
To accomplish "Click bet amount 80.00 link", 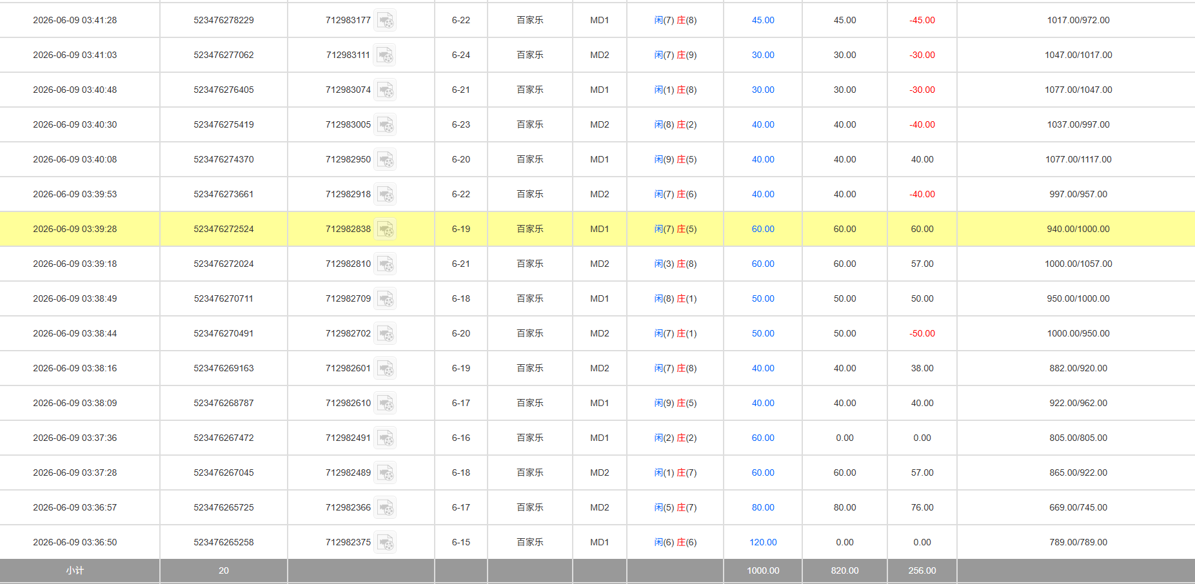I will pos(763,507).
